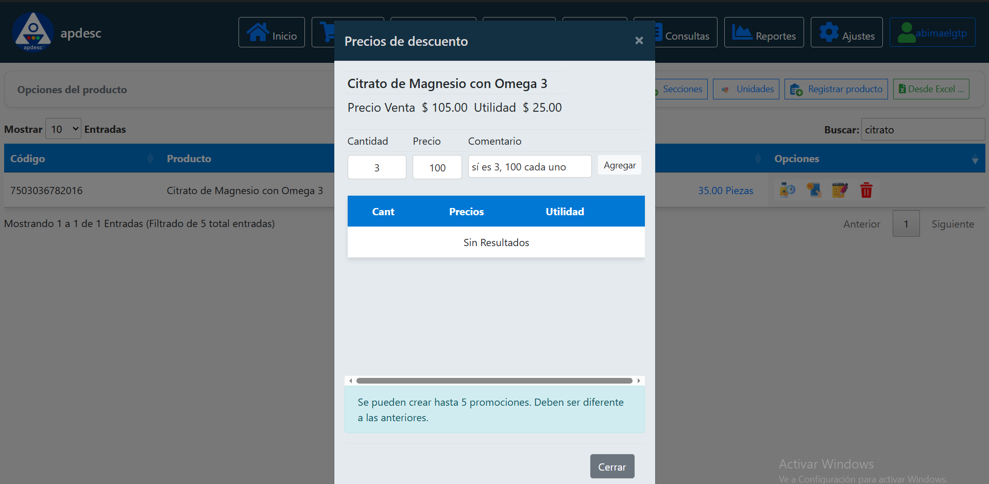Click the discount prices percent icon in Opciones
This screenshot has height=484, width=989.
[x=814, y=190]
